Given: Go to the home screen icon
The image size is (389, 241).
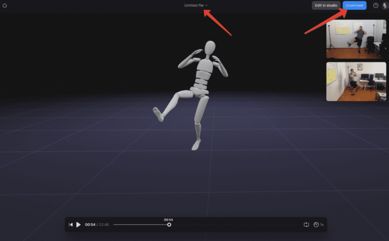Looking at the screenshot, I should point(5,5).
